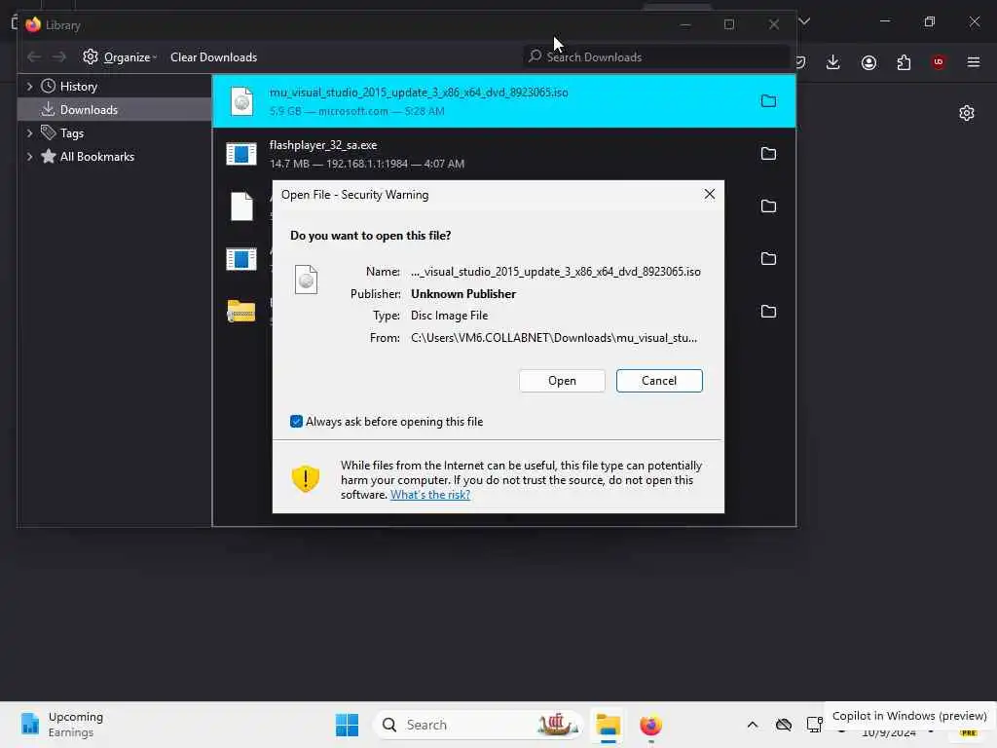The height and width of the screenshot is (748, 997).
Task: Show mu_visual_studio ISO in folder
Action: click(x=768, y=100)
